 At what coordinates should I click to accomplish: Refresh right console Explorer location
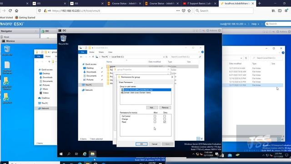(x=246, y=58)
